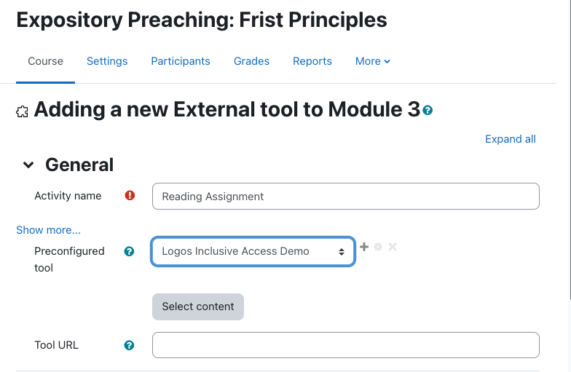571x372 pixels.
Task: Switch to the Participants tab
Action: (181, 61)
